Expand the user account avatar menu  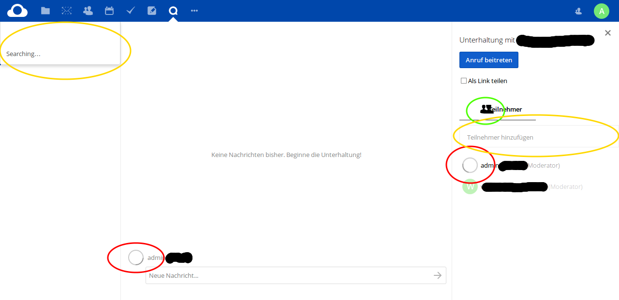pos(601,10)
